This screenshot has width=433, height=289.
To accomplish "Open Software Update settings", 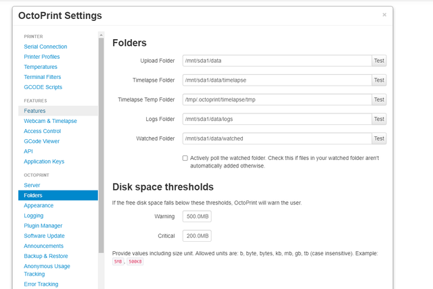I will tap(44, 236).
